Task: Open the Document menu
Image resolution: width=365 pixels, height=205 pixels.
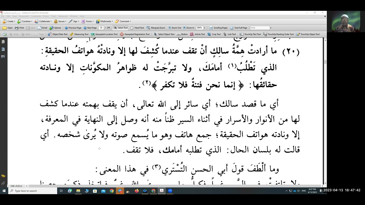Action: tap(24, 16)
